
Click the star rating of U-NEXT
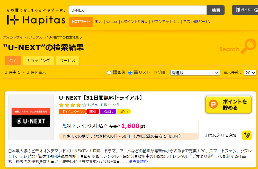click(x=73, y=105)
